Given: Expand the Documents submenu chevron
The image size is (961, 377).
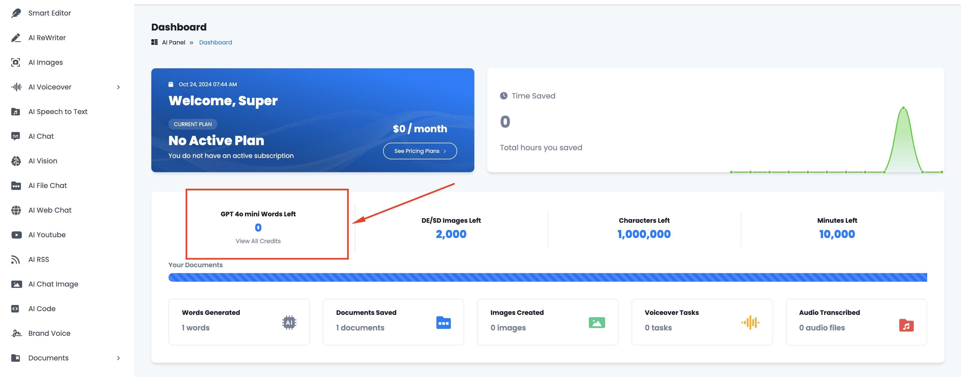Looking at the screenshot, I should tap(118, 358).
